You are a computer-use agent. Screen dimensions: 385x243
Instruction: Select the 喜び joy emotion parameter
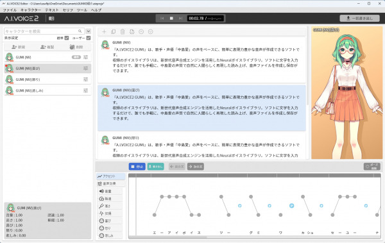(x=110, y=221)
